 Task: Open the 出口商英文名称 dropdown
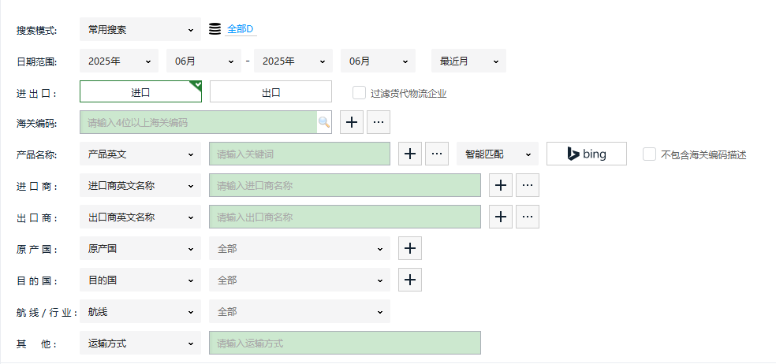[x=140, y=217]
